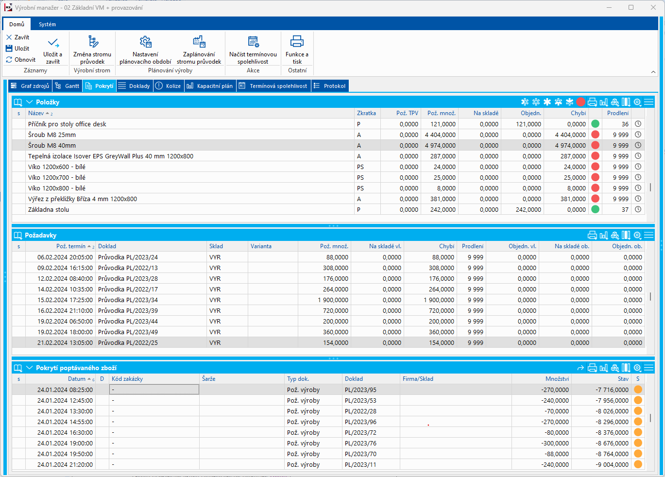Toggle the red circle filter in Položky header

[x=581, y=102]
